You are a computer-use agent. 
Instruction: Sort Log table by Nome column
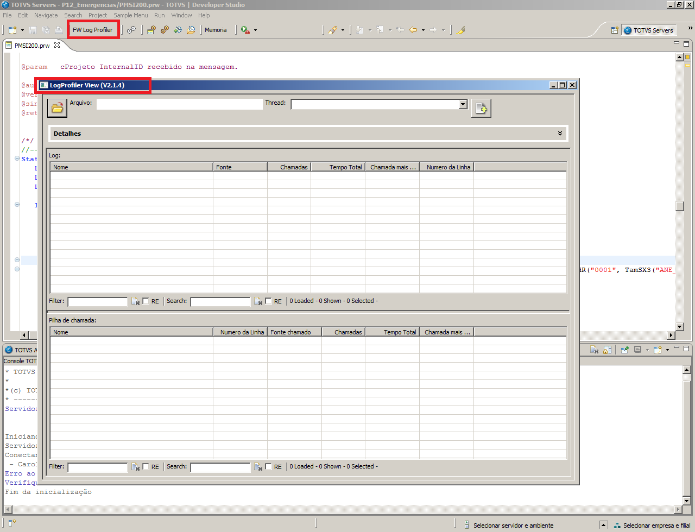131,167
